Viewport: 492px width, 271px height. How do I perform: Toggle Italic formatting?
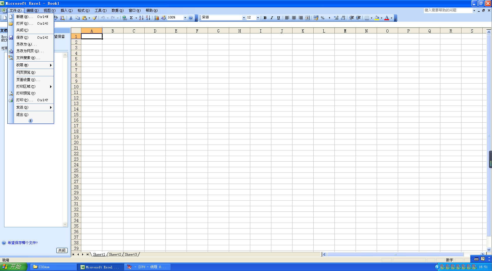[x=272, y=18]
